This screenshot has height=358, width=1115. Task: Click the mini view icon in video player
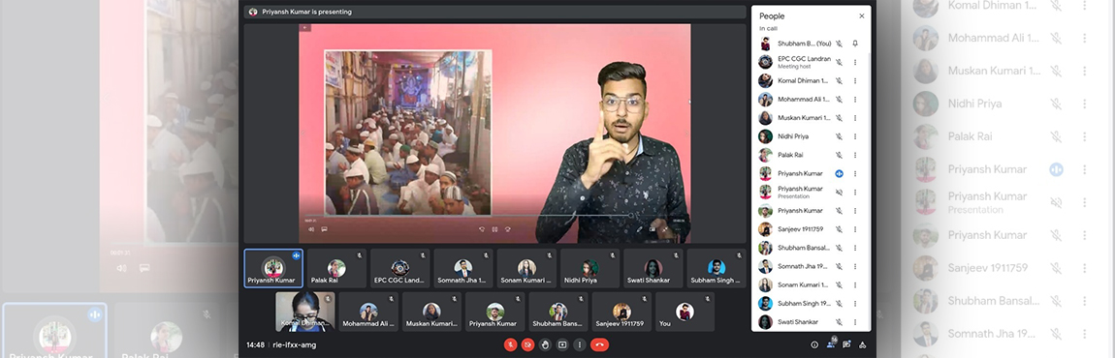click(x=653, y=229)
